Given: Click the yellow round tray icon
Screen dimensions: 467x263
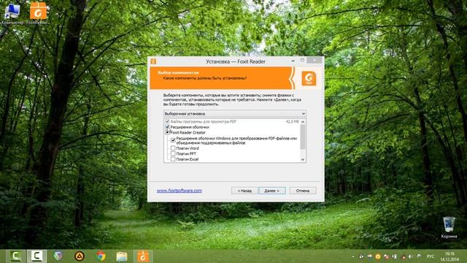Looking at the screenshot, I should click(378, 256).
